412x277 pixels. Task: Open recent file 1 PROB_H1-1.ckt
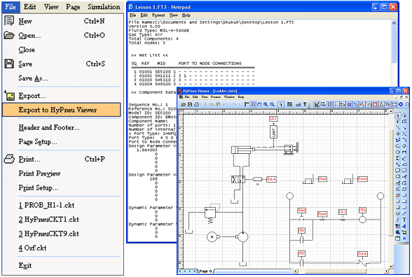(x=46, y=205)
